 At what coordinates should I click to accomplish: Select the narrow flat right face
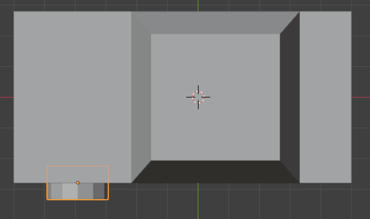pyautogui.click(x=325, y=97)
